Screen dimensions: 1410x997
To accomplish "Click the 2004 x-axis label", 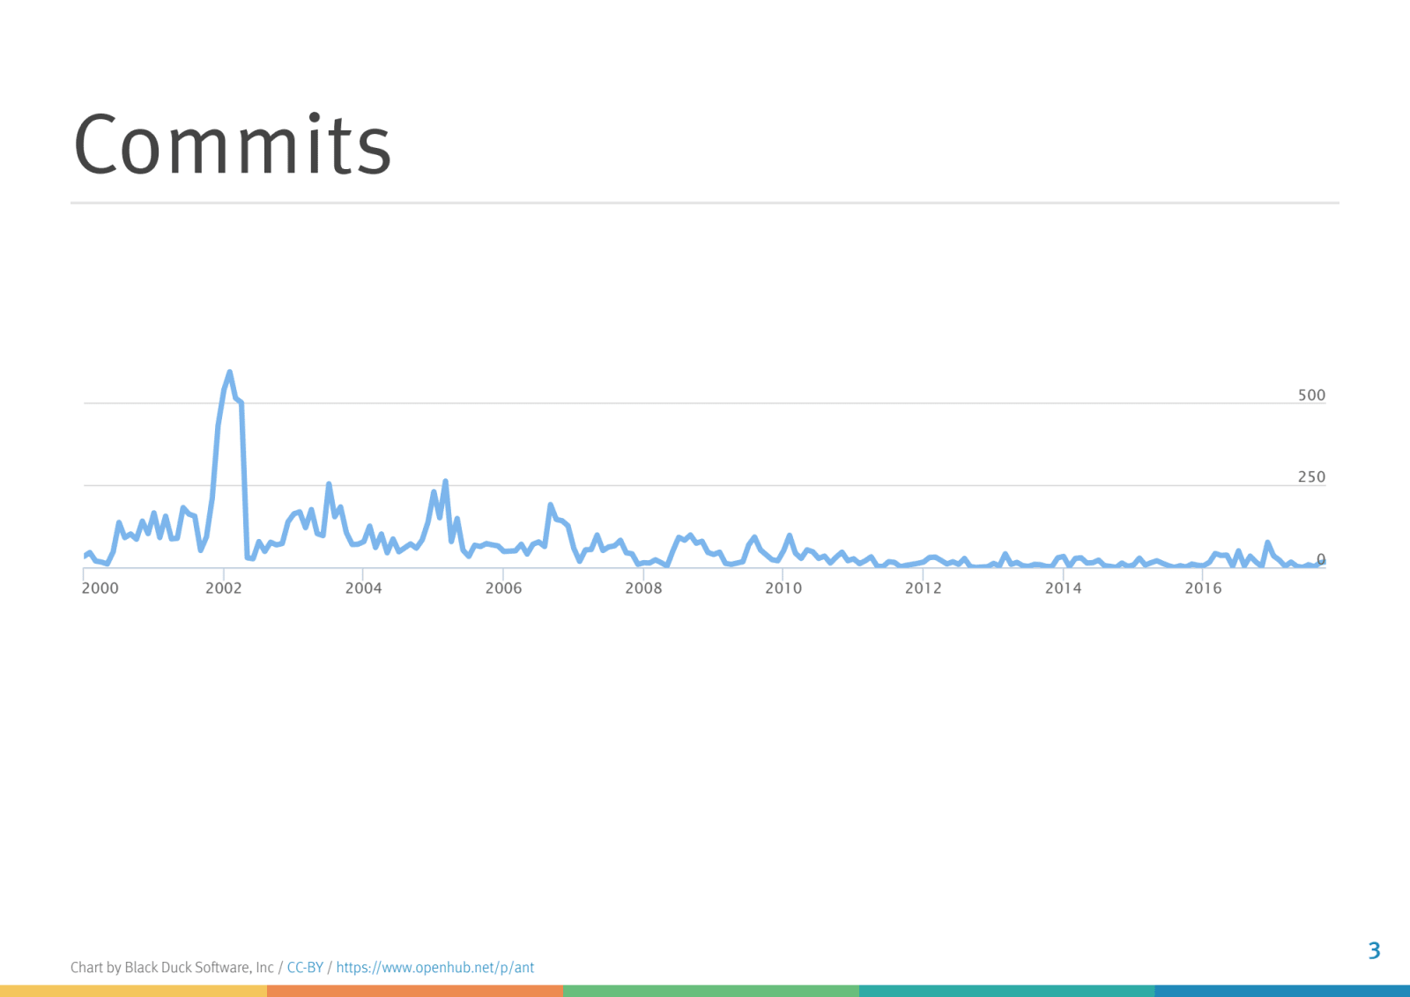I will 364,587.
